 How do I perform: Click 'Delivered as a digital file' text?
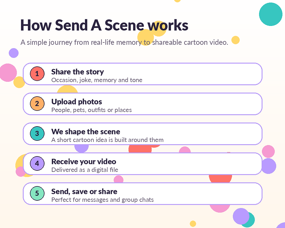[85, 170]
